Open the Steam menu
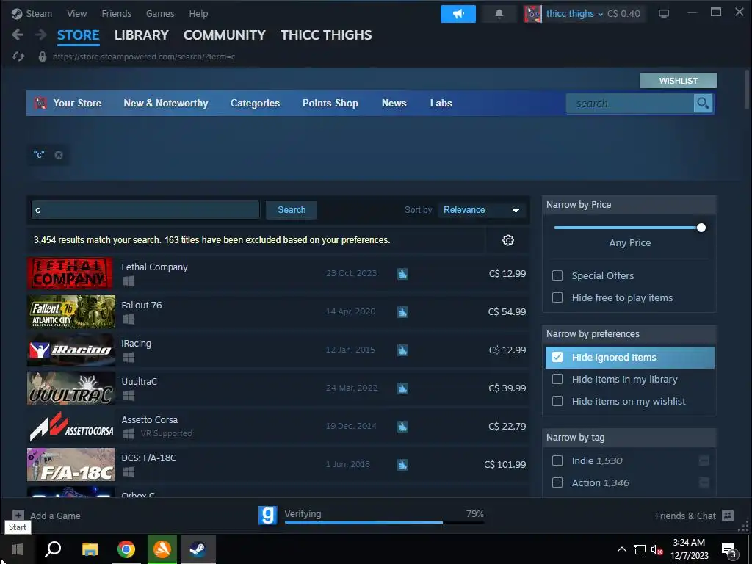752x564 pixels. pos(39,14)
